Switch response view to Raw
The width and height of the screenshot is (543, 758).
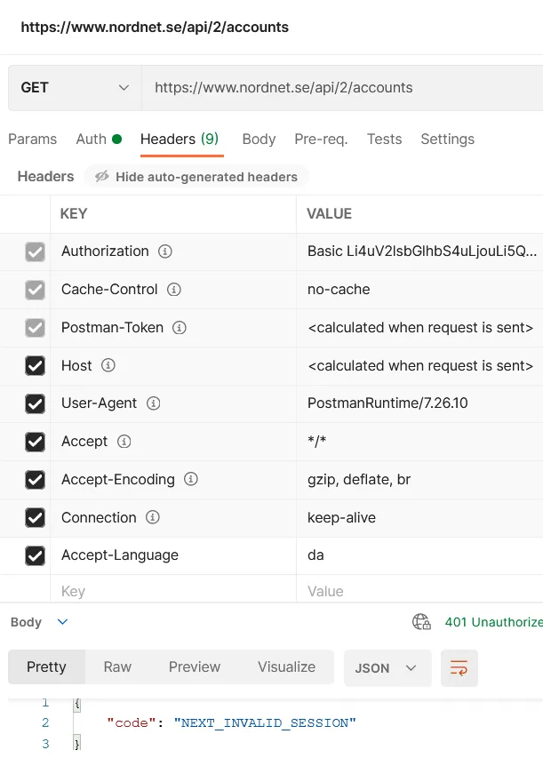coord(117,666)
